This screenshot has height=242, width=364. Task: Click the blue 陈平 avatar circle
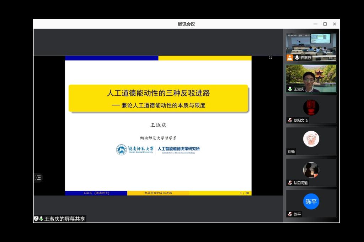pos(311,202)
